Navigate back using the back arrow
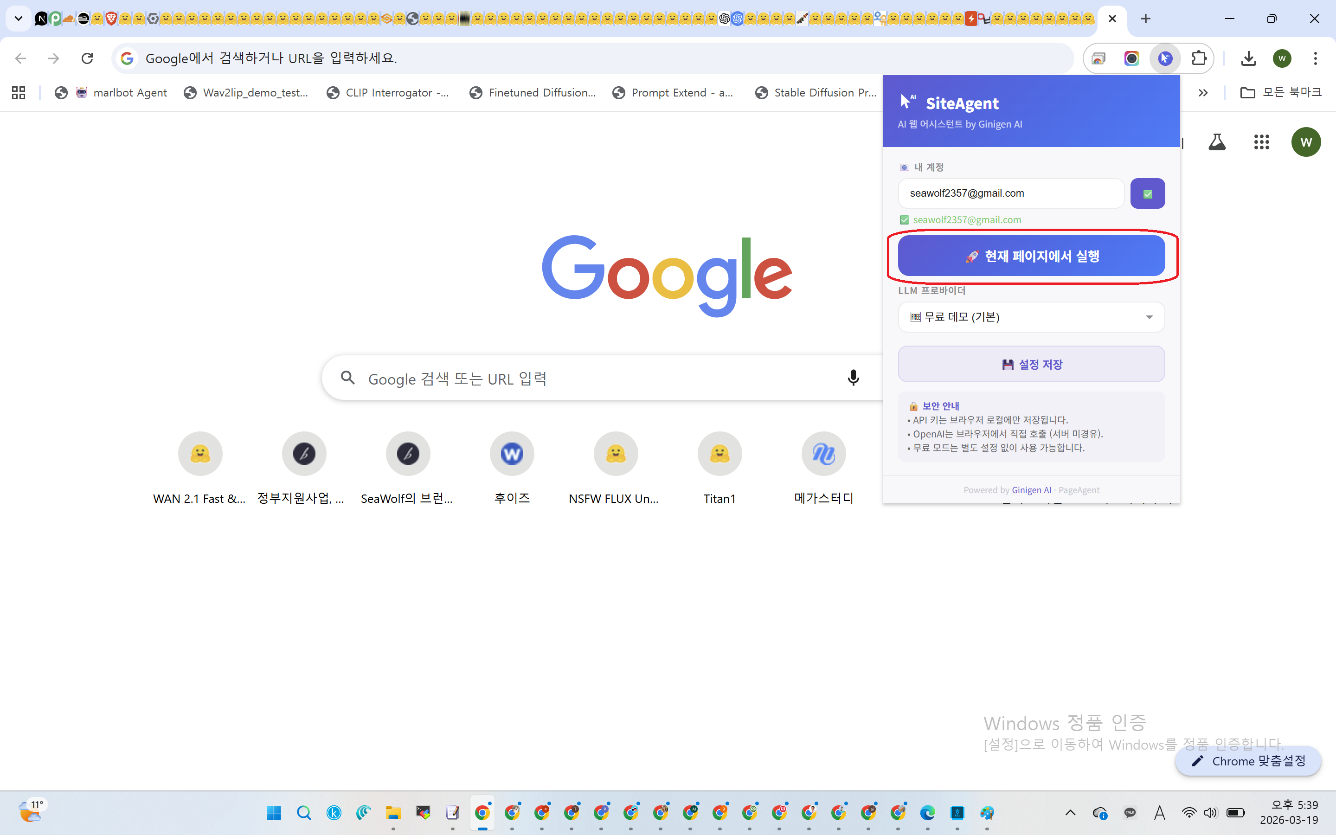The width and height of the screenshot is (1336, 835). (x=20, y=58)
